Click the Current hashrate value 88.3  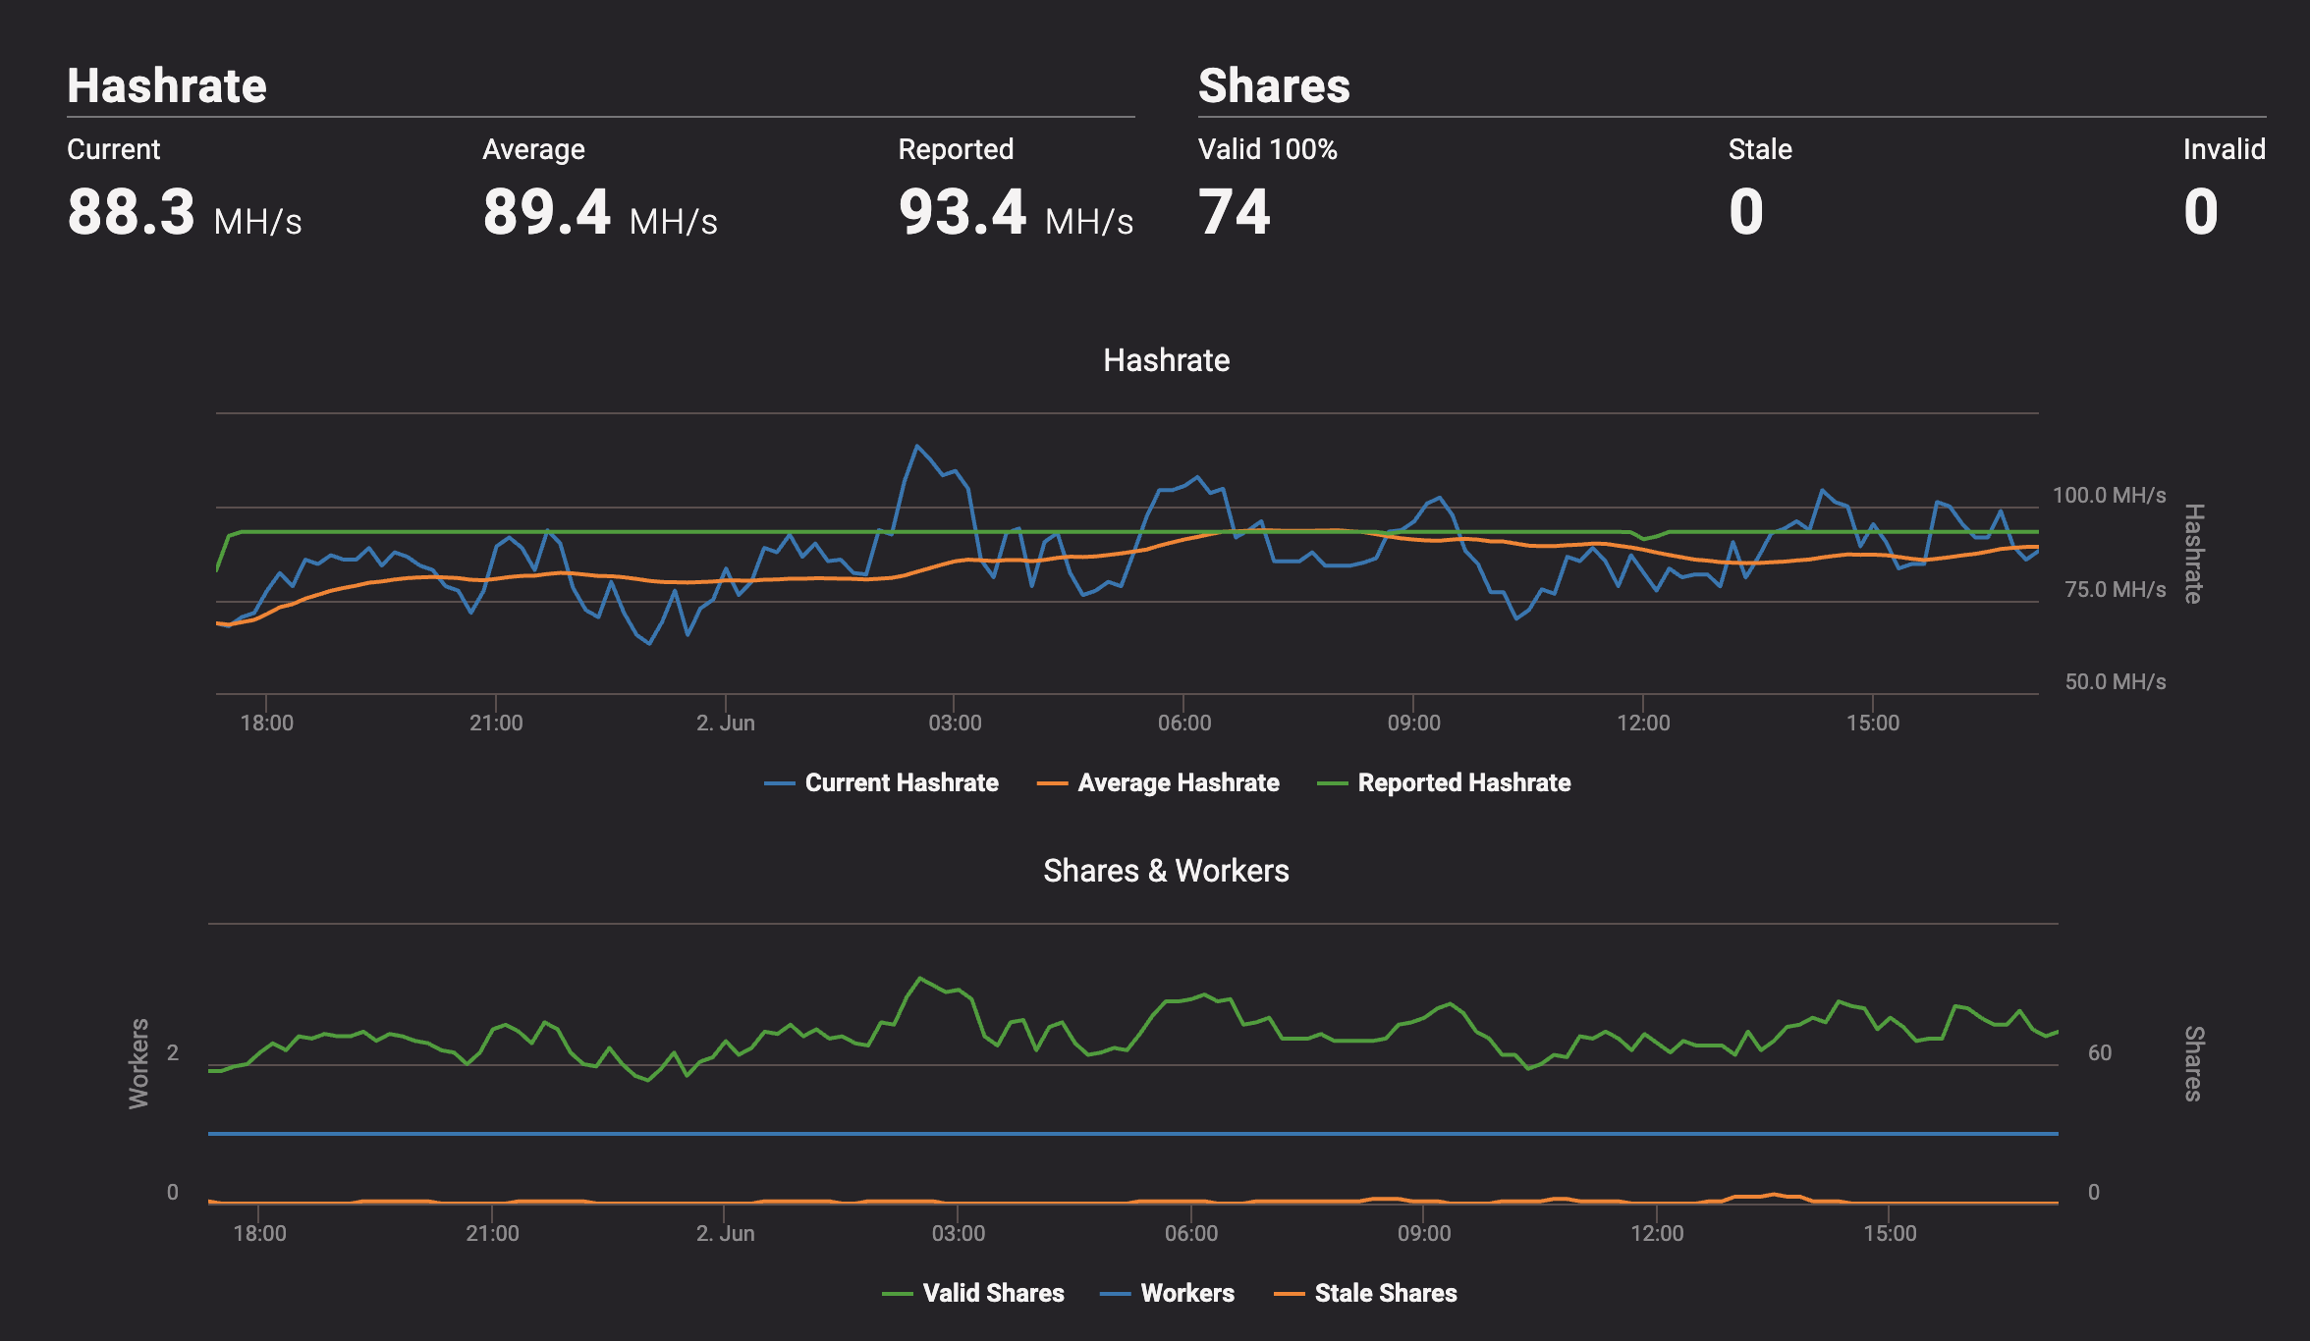[132, 212]
